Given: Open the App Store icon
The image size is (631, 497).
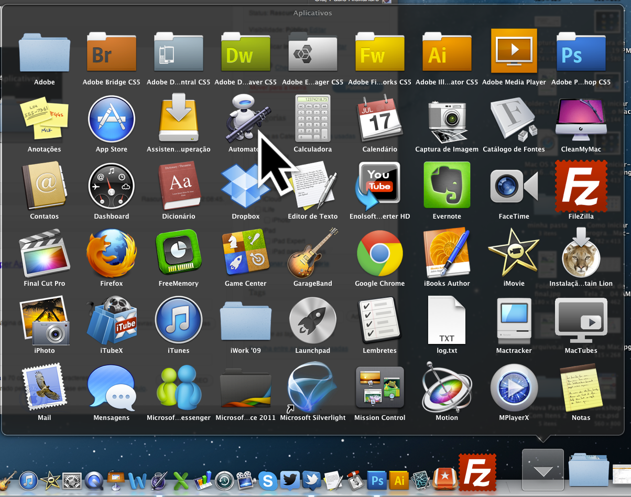Looking at the screenshot, I should [111, 120].
